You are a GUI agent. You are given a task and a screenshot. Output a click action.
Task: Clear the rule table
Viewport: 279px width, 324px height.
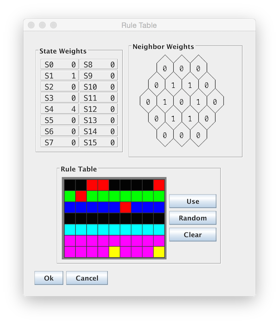(x=193, y=234)
